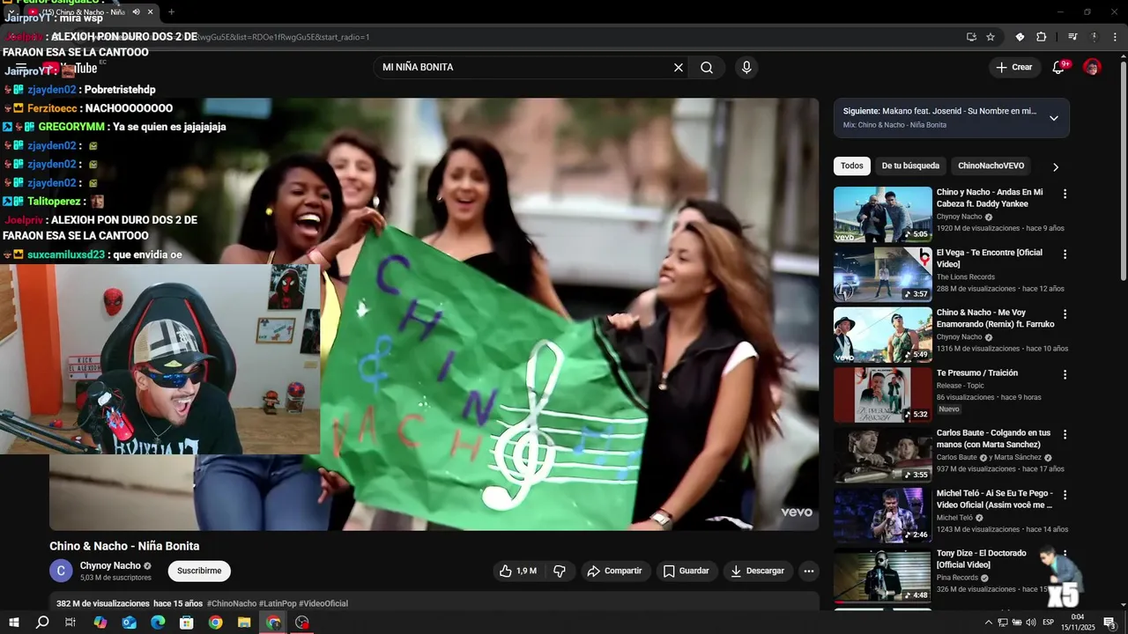1128x634 pixels.
Task: Open a new browser tab
Action: 171,11
